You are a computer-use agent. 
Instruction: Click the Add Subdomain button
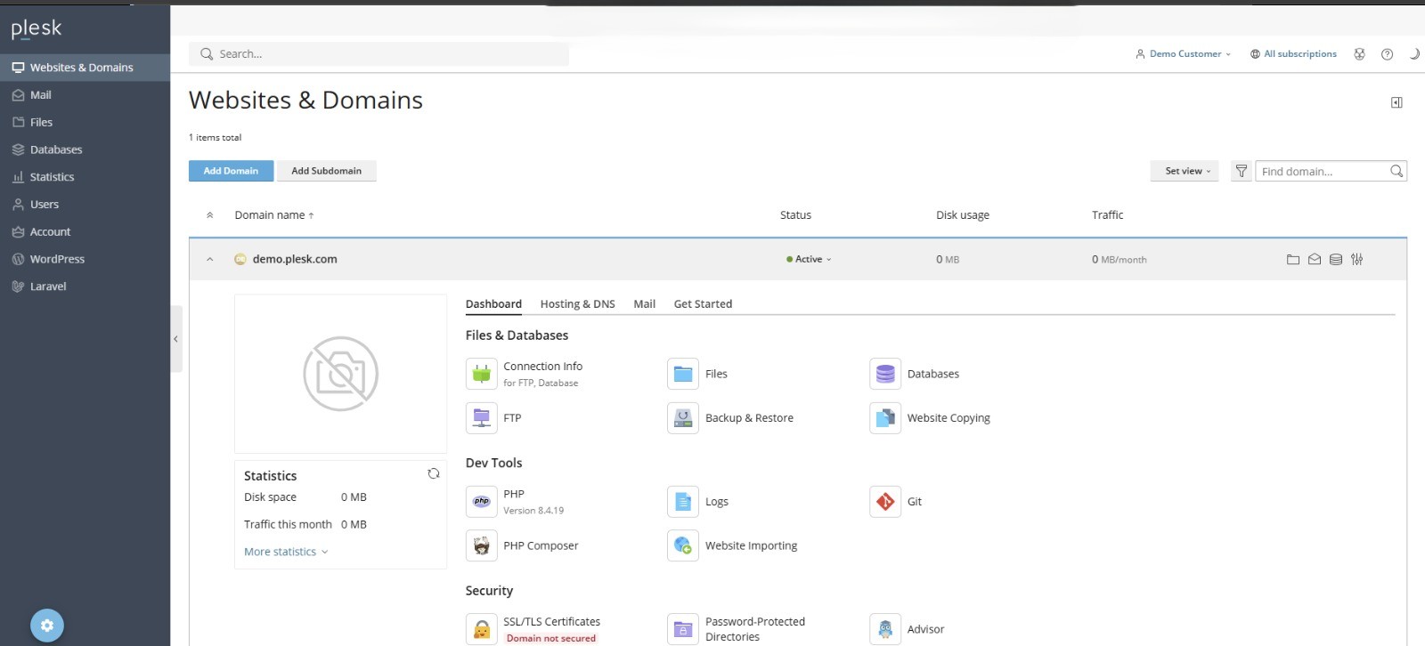pos(327,171)
